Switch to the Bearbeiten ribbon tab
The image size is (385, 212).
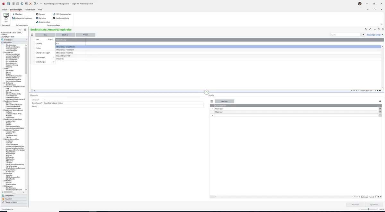point(30,10)
